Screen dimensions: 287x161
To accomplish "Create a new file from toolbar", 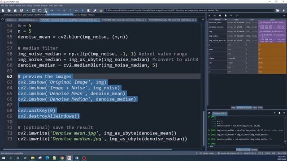I will pos(3,11).
